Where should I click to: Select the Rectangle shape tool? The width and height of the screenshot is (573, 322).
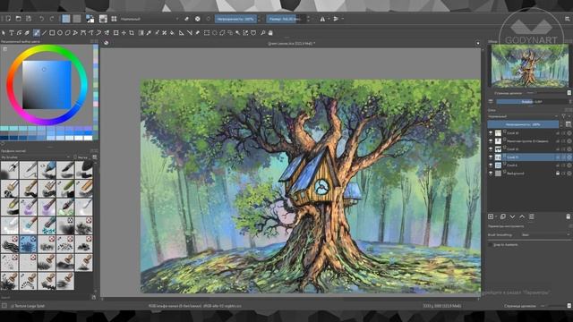(52, 33)
